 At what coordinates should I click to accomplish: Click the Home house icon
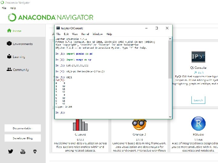9,30
